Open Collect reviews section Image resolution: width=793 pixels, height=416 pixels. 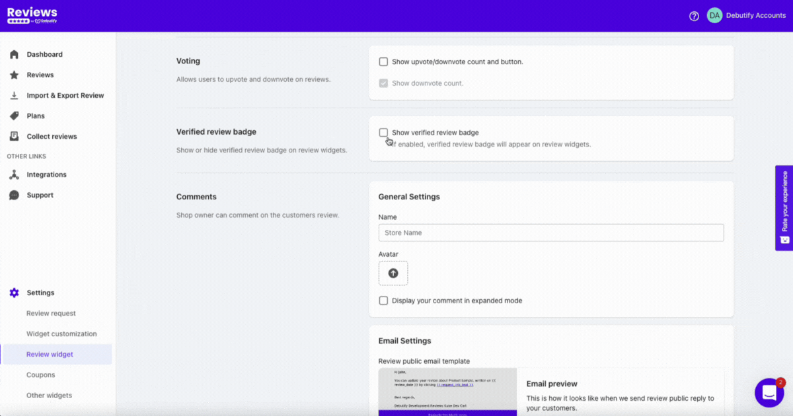[52, 136]
